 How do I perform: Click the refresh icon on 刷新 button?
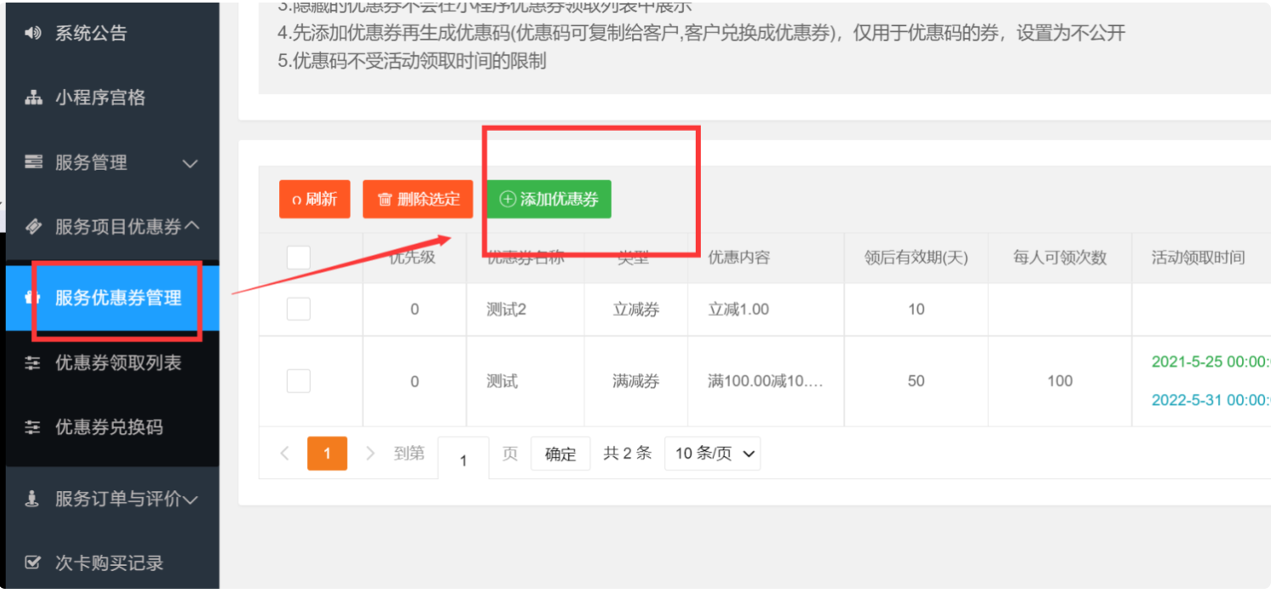click(297, 200)
